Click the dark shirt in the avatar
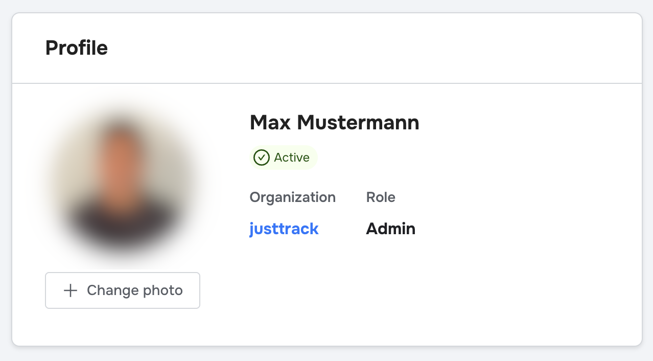Viewport: 653px width, 361px height. 122,225
